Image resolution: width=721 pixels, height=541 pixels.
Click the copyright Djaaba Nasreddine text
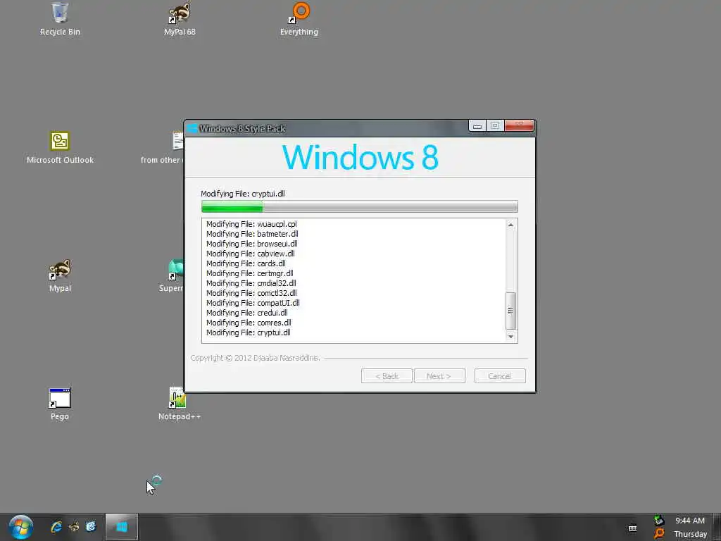[x=255, y=358]
